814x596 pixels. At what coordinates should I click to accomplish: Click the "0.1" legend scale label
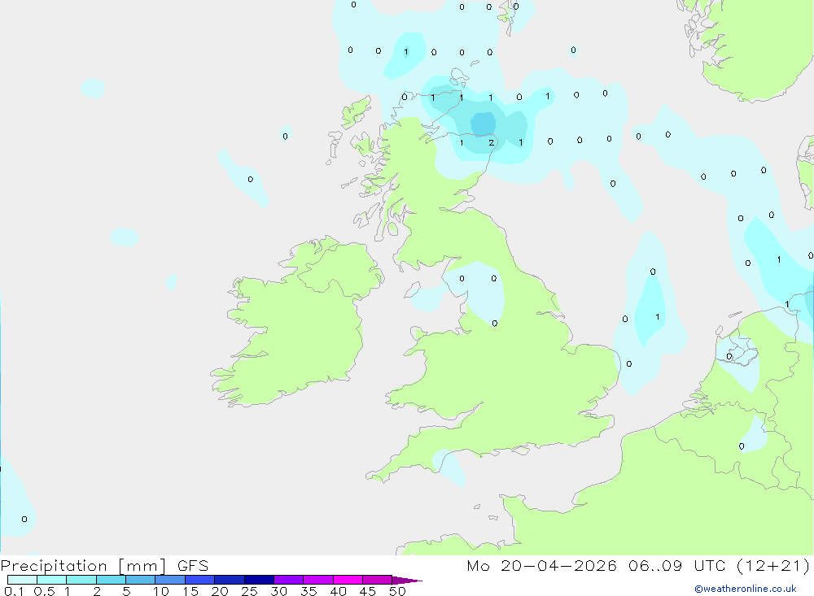(x=14, y=591)
